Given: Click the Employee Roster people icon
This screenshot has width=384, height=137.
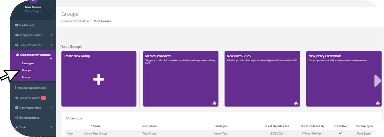Looking at the screenshot, I should (x=17, y=35).
